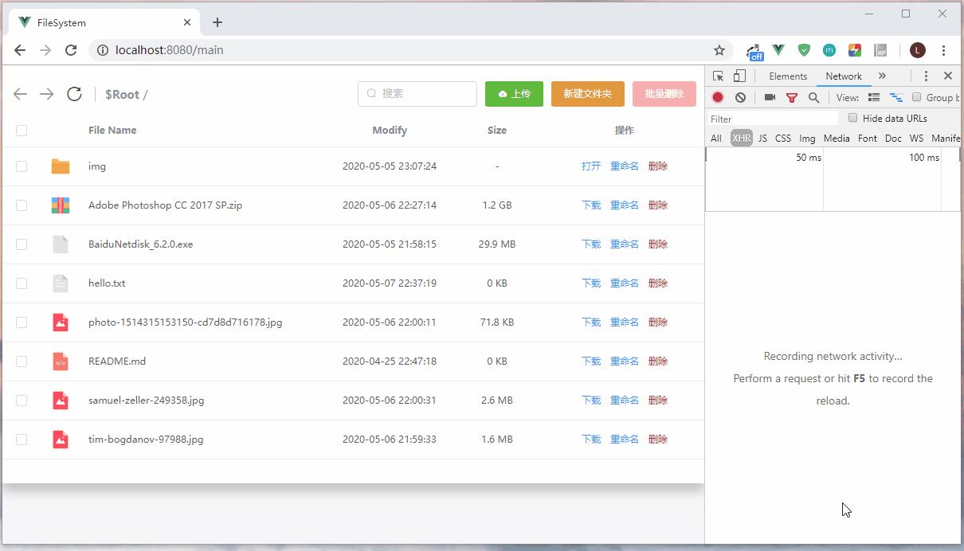Click the 搜索 search input field
Image resolution: width=964 pixels, height=551 pixels.
pos(417,93)
